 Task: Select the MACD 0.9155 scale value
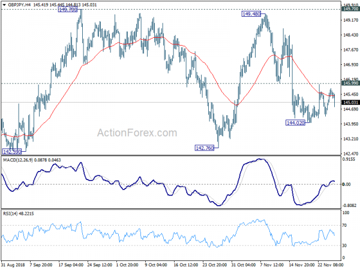point(349,160)
